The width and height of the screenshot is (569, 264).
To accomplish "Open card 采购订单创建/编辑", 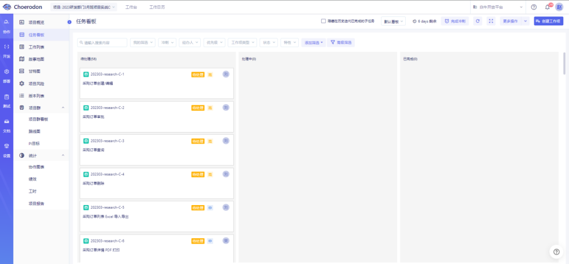I will [x=156, y=83].
